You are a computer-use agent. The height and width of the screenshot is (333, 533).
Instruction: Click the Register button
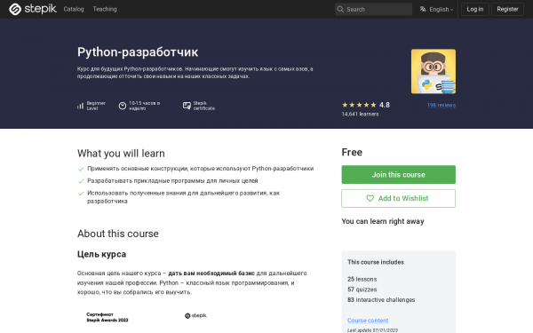coord(507,9)
